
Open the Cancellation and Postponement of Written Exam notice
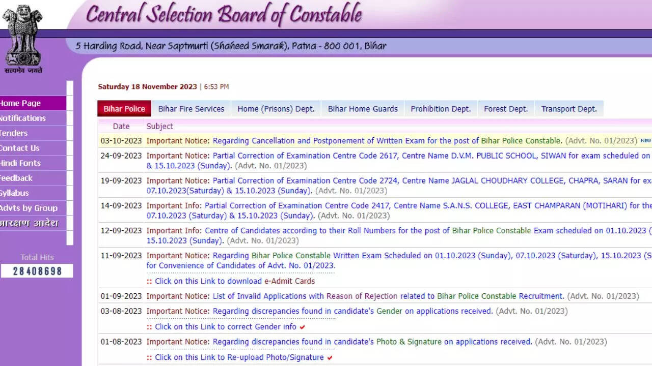(387, 141)
